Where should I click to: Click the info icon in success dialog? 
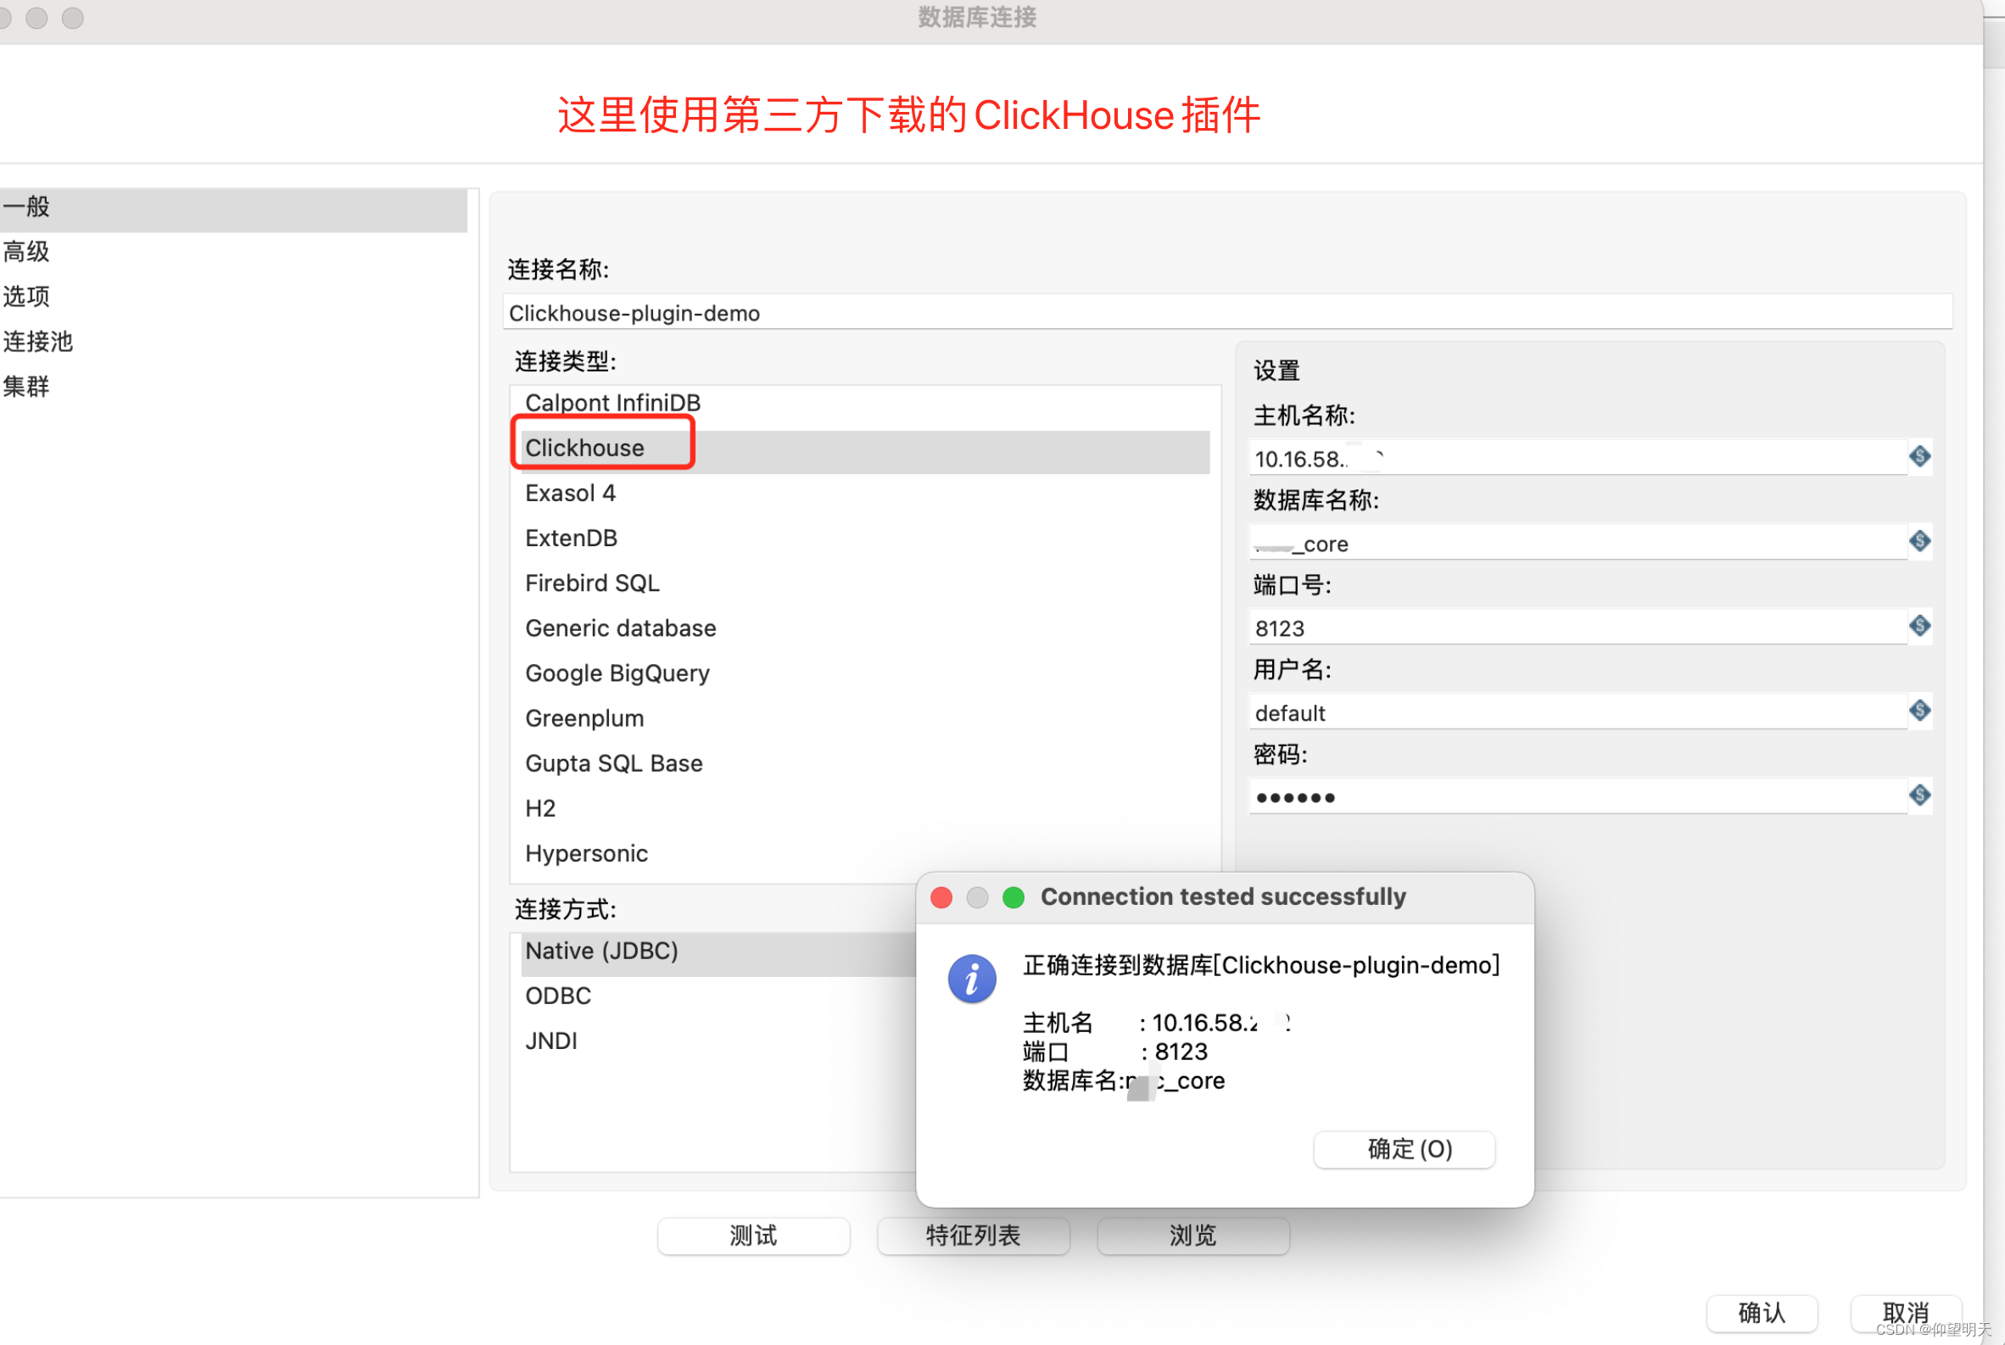coord(971,979)
